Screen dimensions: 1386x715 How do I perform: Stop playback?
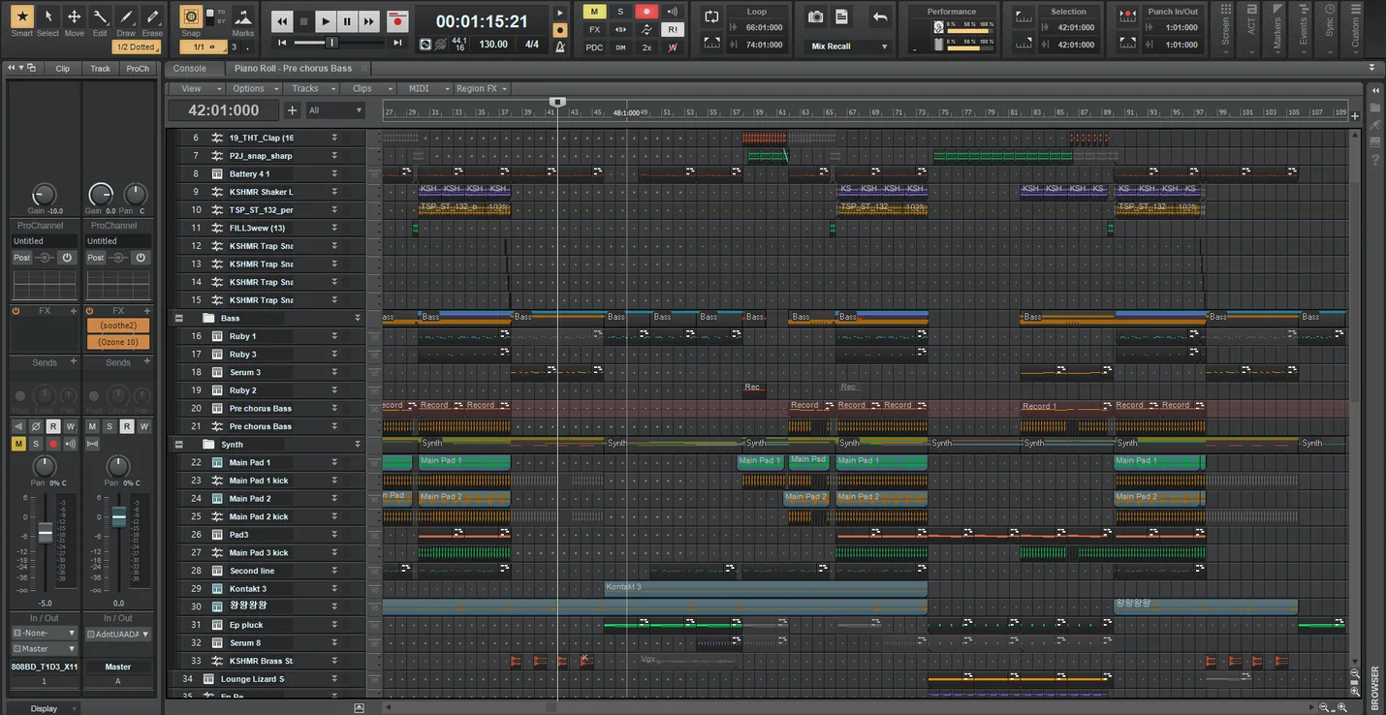303,20
